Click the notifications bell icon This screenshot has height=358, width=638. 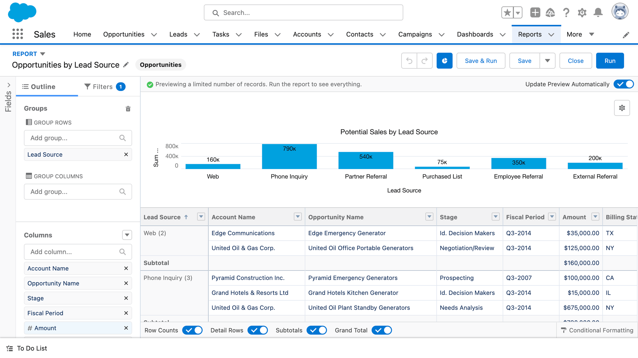coord(598,13)
